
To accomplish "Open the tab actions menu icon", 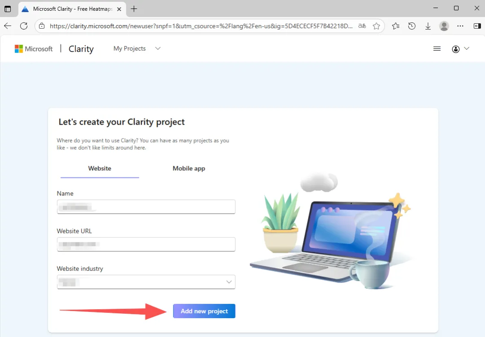I will (x=8, y=9).
